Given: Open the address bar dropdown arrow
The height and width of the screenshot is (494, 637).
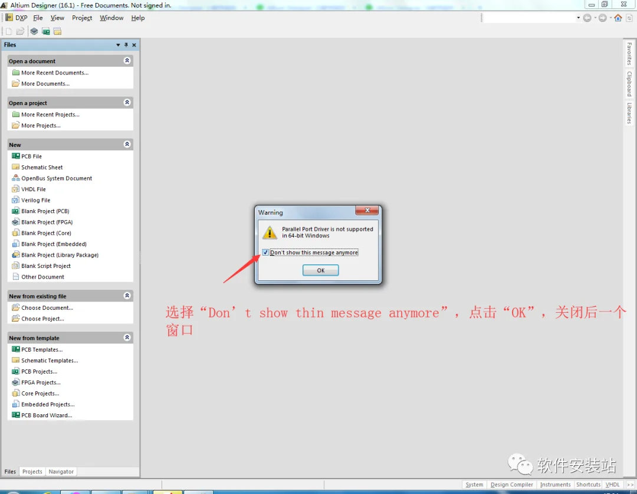Looking at the screenshot, I should tap(578, 18).
